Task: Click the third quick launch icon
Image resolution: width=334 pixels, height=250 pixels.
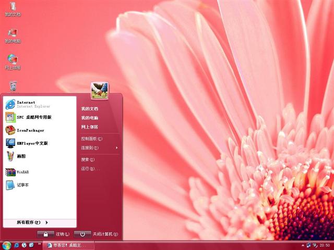Action: click(x=31, y=245)
